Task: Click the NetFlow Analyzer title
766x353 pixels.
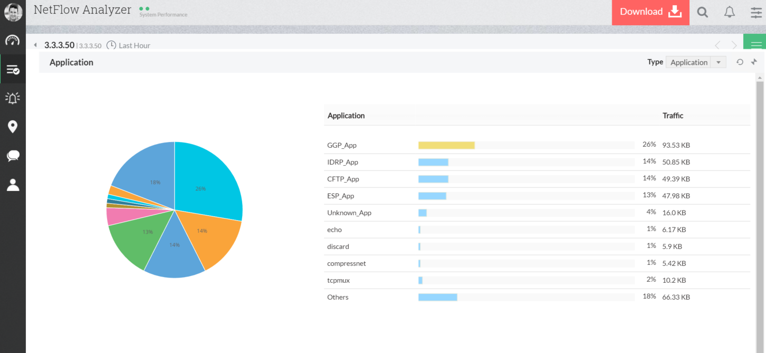Action: coord(82,9)
